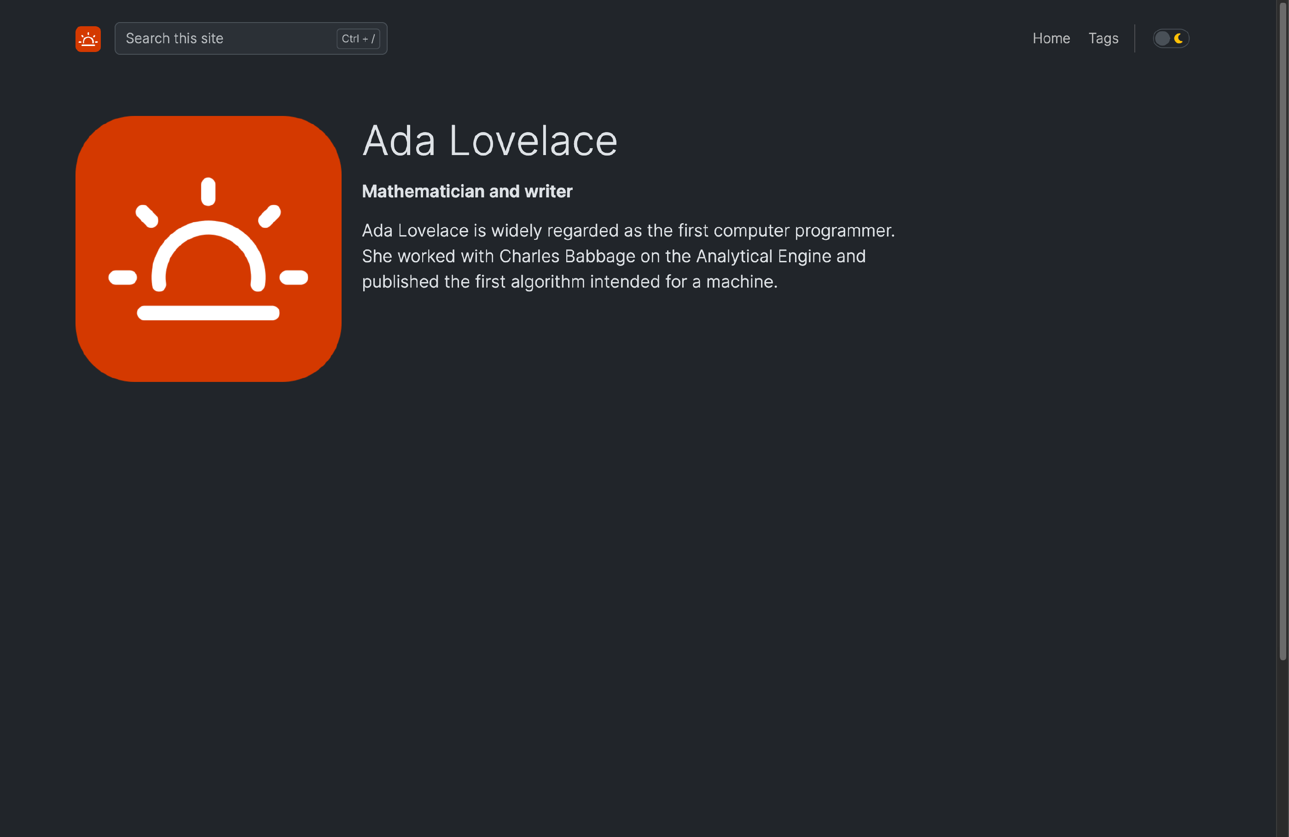The height and width of the screenshot is (837, 1289).
Task: Click the vertical scrollbar thumb
Action: (1283, 330)
